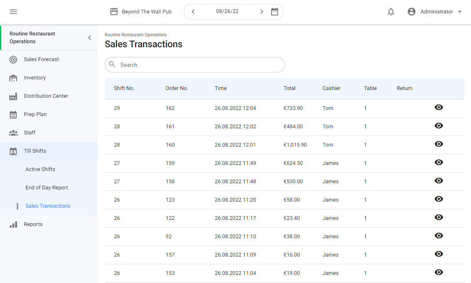This screenshot has width=471, height=283.
Task: View details of order 162
Action: (x=438, y=107)
